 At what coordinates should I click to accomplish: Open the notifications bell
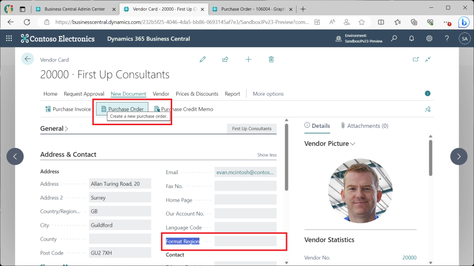coord(412,38)
